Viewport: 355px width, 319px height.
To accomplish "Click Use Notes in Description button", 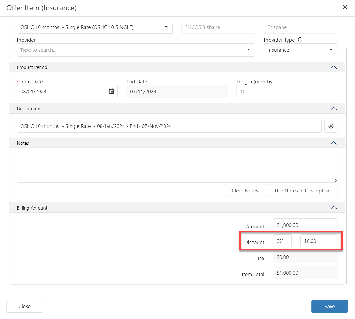I will (302, 191).
